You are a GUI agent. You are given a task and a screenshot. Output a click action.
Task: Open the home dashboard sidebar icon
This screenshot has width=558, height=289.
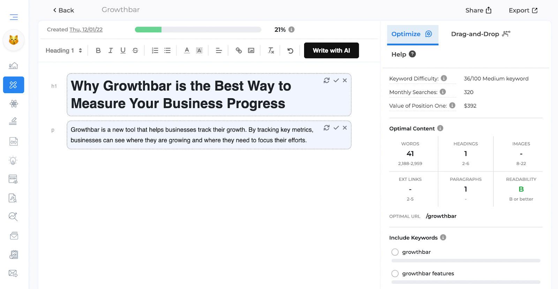coord(13,66)
